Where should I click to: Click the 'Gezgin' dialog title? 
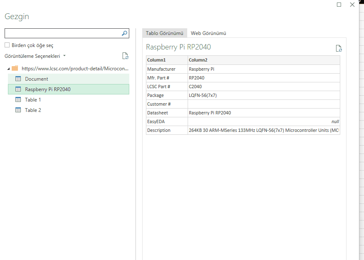(17, 17)
